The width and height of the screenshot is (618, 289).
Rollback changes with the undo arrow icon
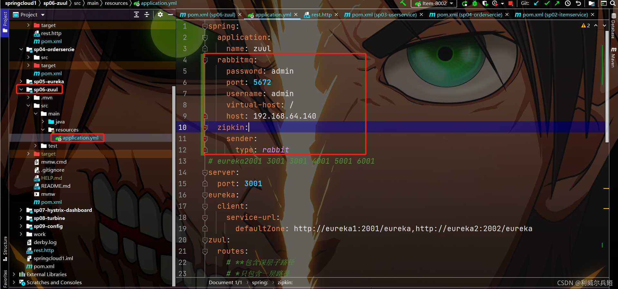[x=578, y=3]
